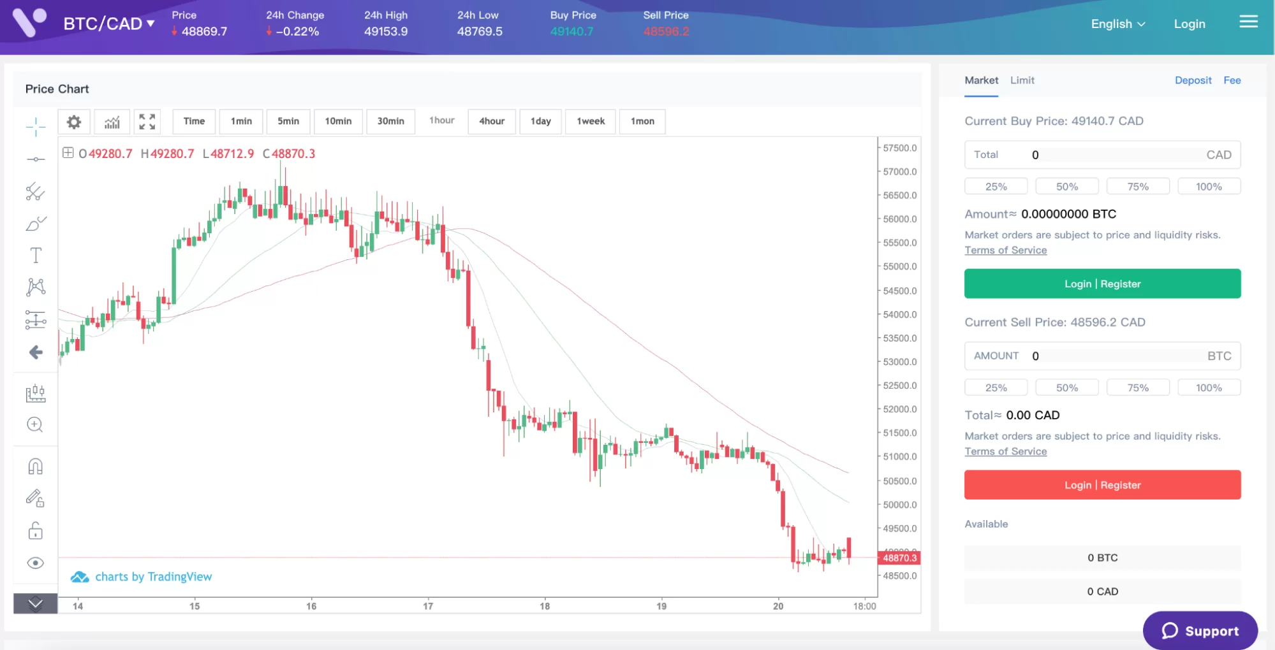The height and width of the screenshot is (650, 1275).
Task: Click the 0 CAD available balance
Action: [1102, 591]
